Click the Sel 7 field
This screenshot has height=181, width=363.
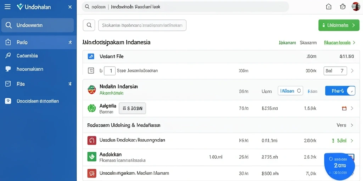click(x=335, y=71)
